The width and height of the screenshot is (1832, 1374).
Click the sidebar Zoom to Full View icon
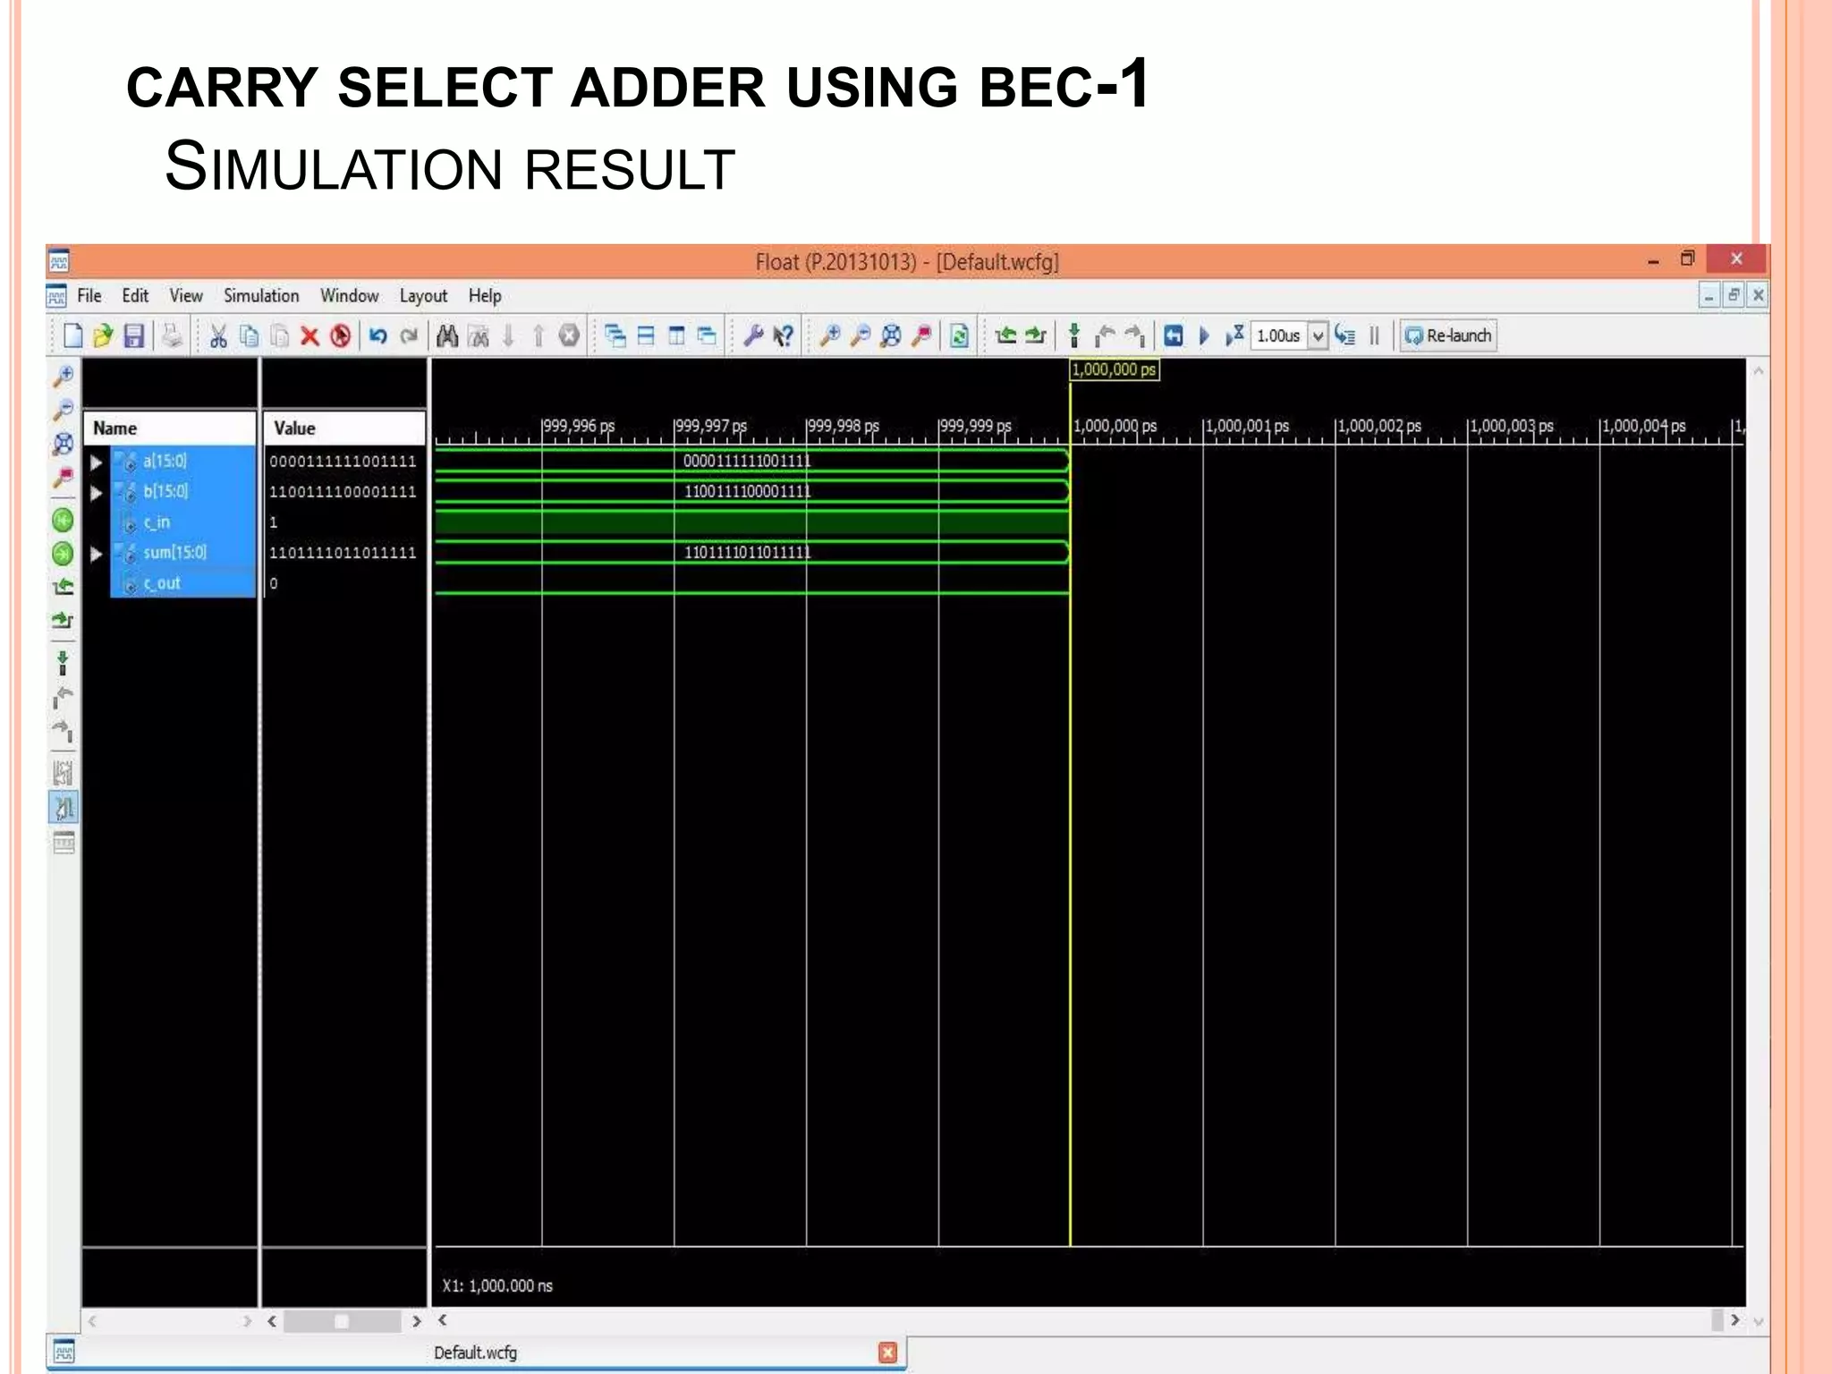(64, 444)
